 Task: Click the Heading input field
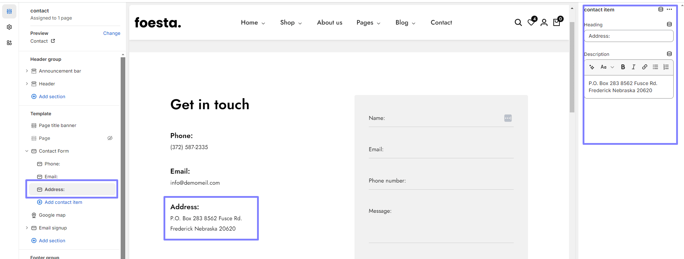(628, 36)
